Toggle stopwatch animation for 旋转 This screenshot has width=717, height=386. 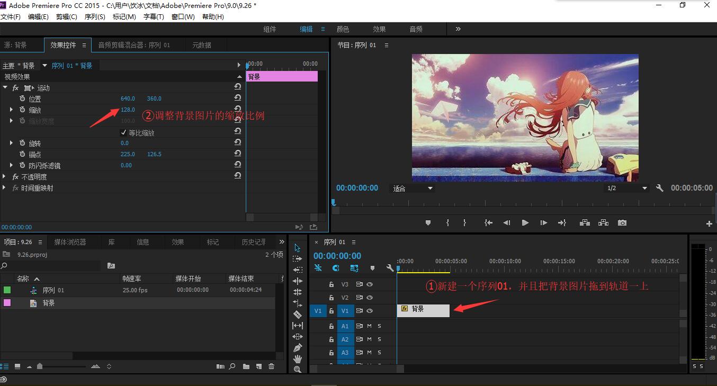(22, 143)
